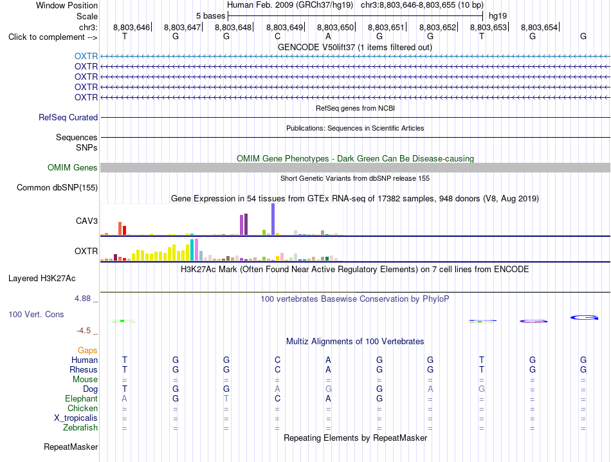Click the Sequences track label
Image resolution: width=611 pixels, height=462 pixels.
77,137
